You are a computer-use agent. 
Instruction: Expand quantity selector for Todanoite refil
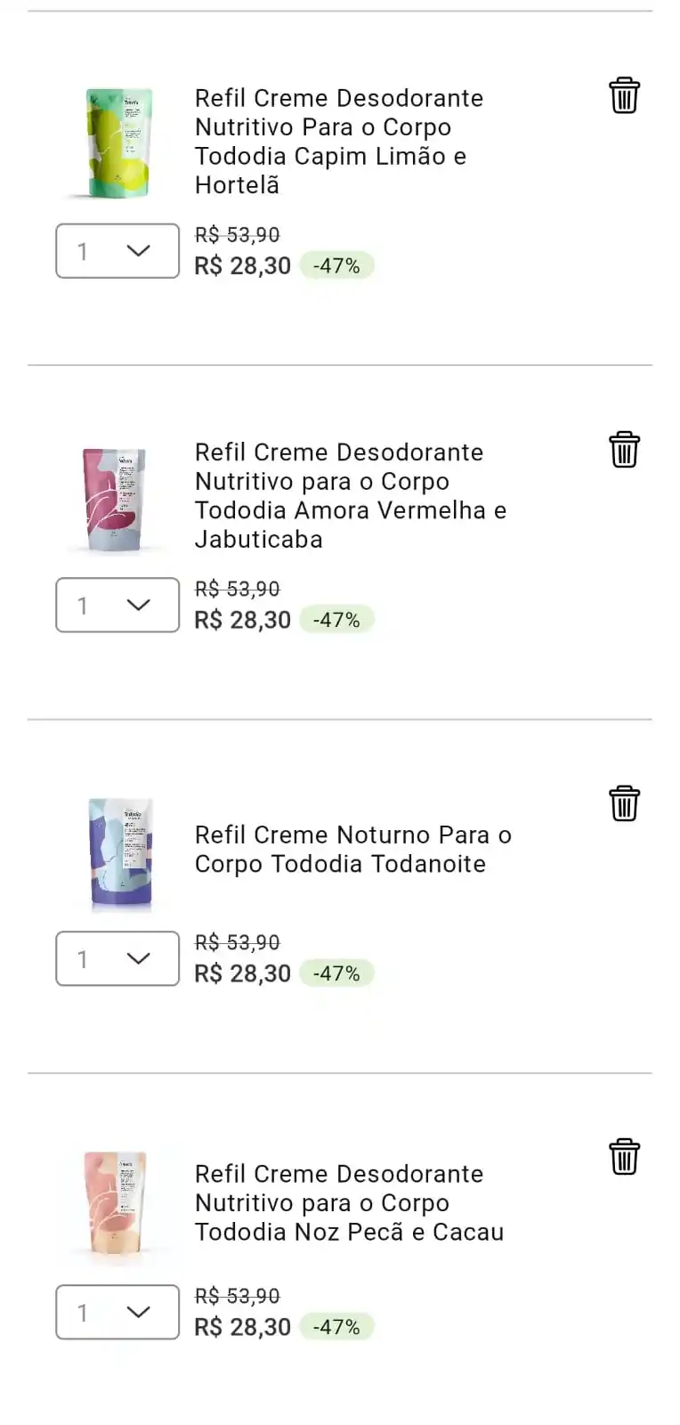(117, 958)
